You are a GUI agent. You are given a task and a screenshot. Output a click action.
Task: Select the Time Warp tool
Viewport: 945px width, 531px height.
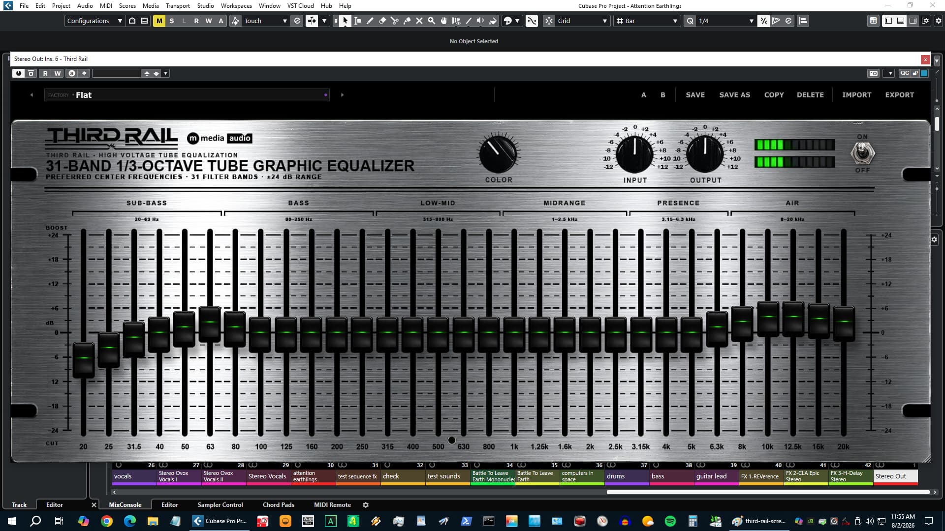[456, 21]
